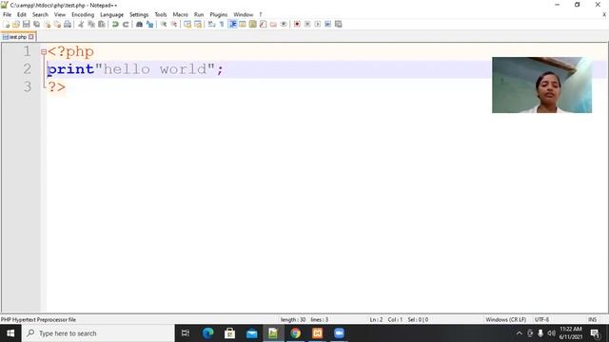Open the Search menu
The image size is (609, 342).
click(40, 15)
